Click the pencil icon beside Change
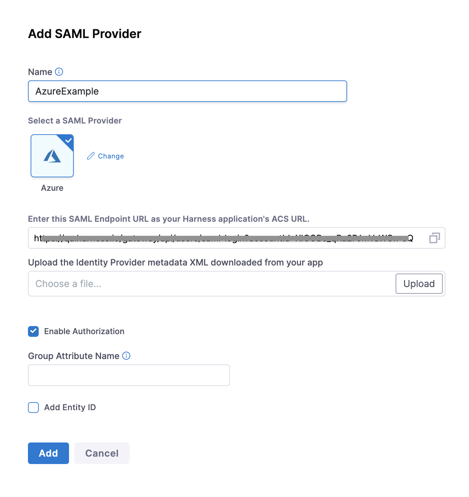Screen dimensions: 469x497 pos(91,156)
